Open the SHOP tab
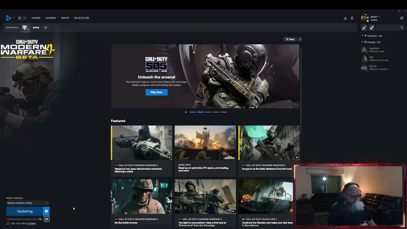This screenshot has width=407, height=229. (65, 18)
